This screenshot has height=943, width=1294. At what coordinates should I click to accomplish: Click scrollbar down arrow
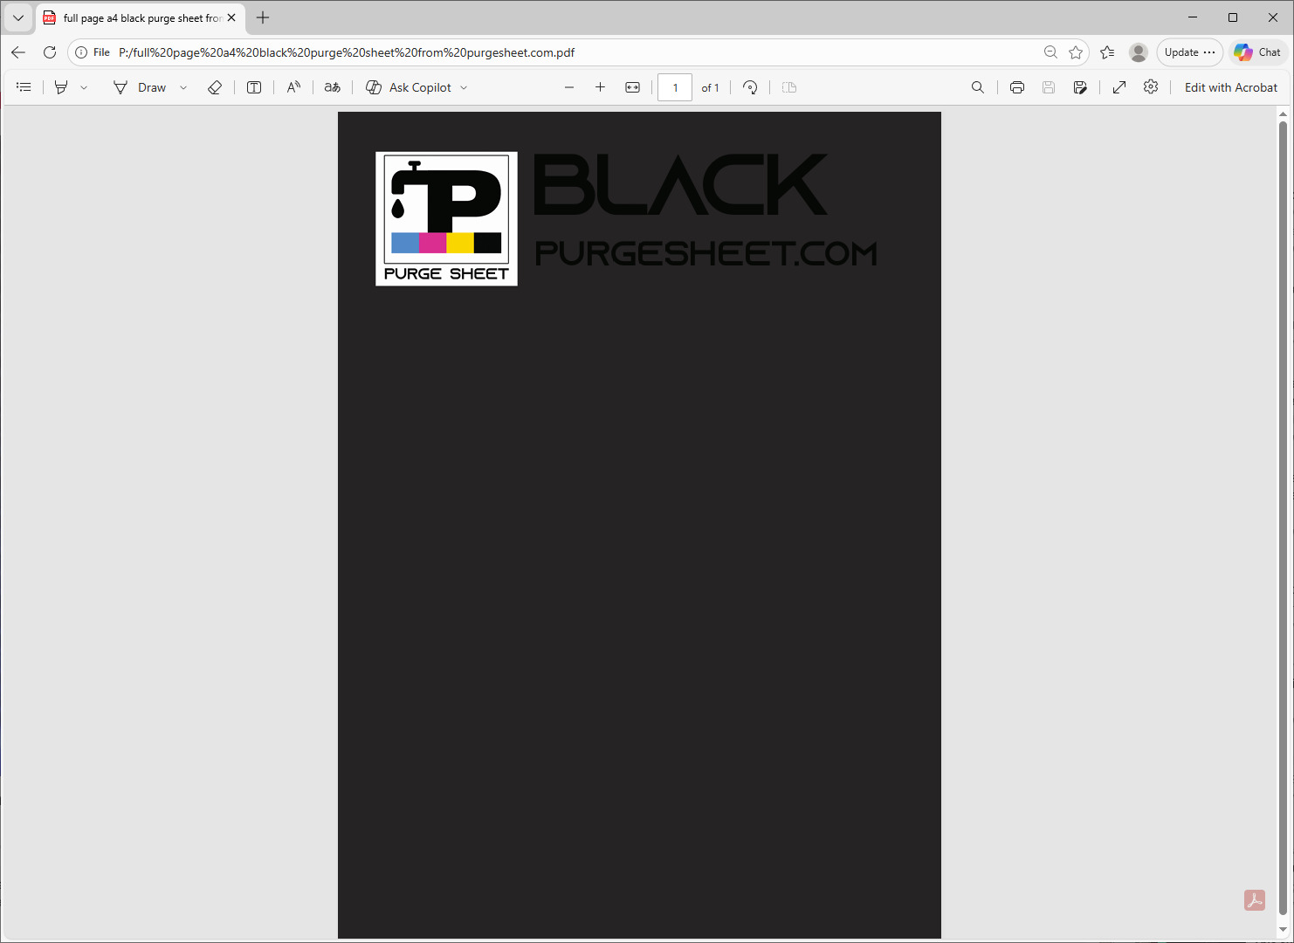1283,930
